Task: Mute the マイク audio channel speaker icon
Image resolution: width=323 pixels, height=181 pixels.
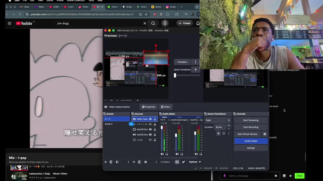Action: point(162,154)
